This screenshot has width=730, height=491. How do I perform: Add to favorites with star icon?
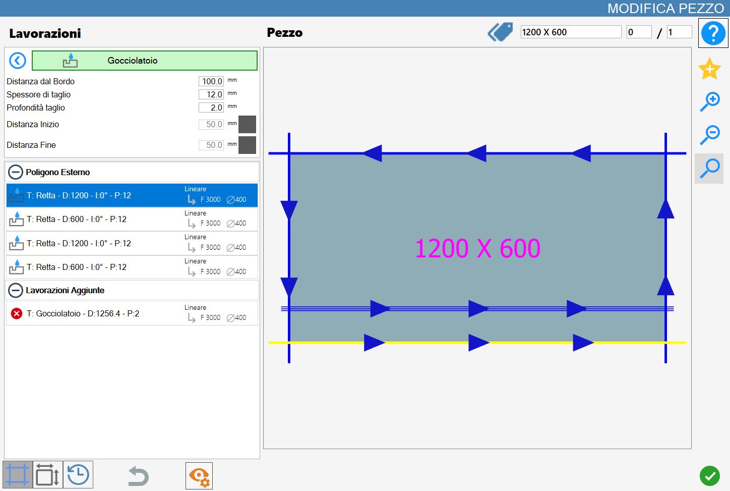pyautogui.click(x=709, y=69)
